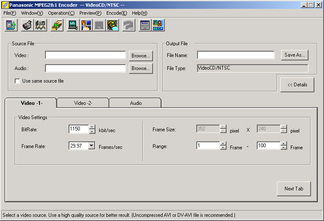
Task: Increase Range start frame with up arrow
Action: coord(223,143)
